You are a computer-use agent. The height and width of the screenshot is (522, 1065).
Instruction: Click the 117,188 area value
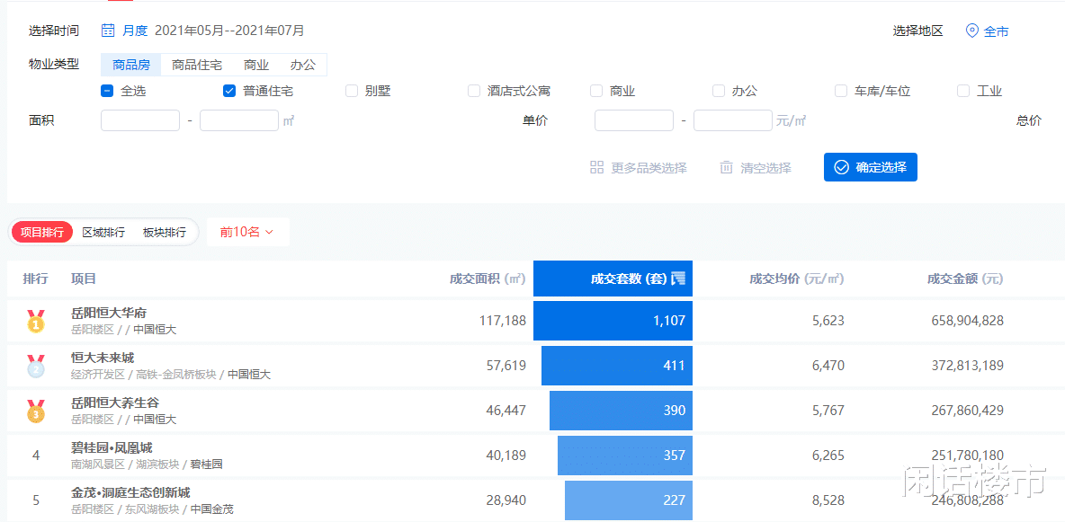click(503, 321)
